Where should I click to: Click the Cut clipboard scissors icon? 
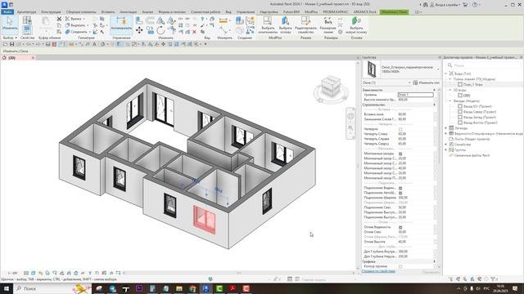coord(59,19)
